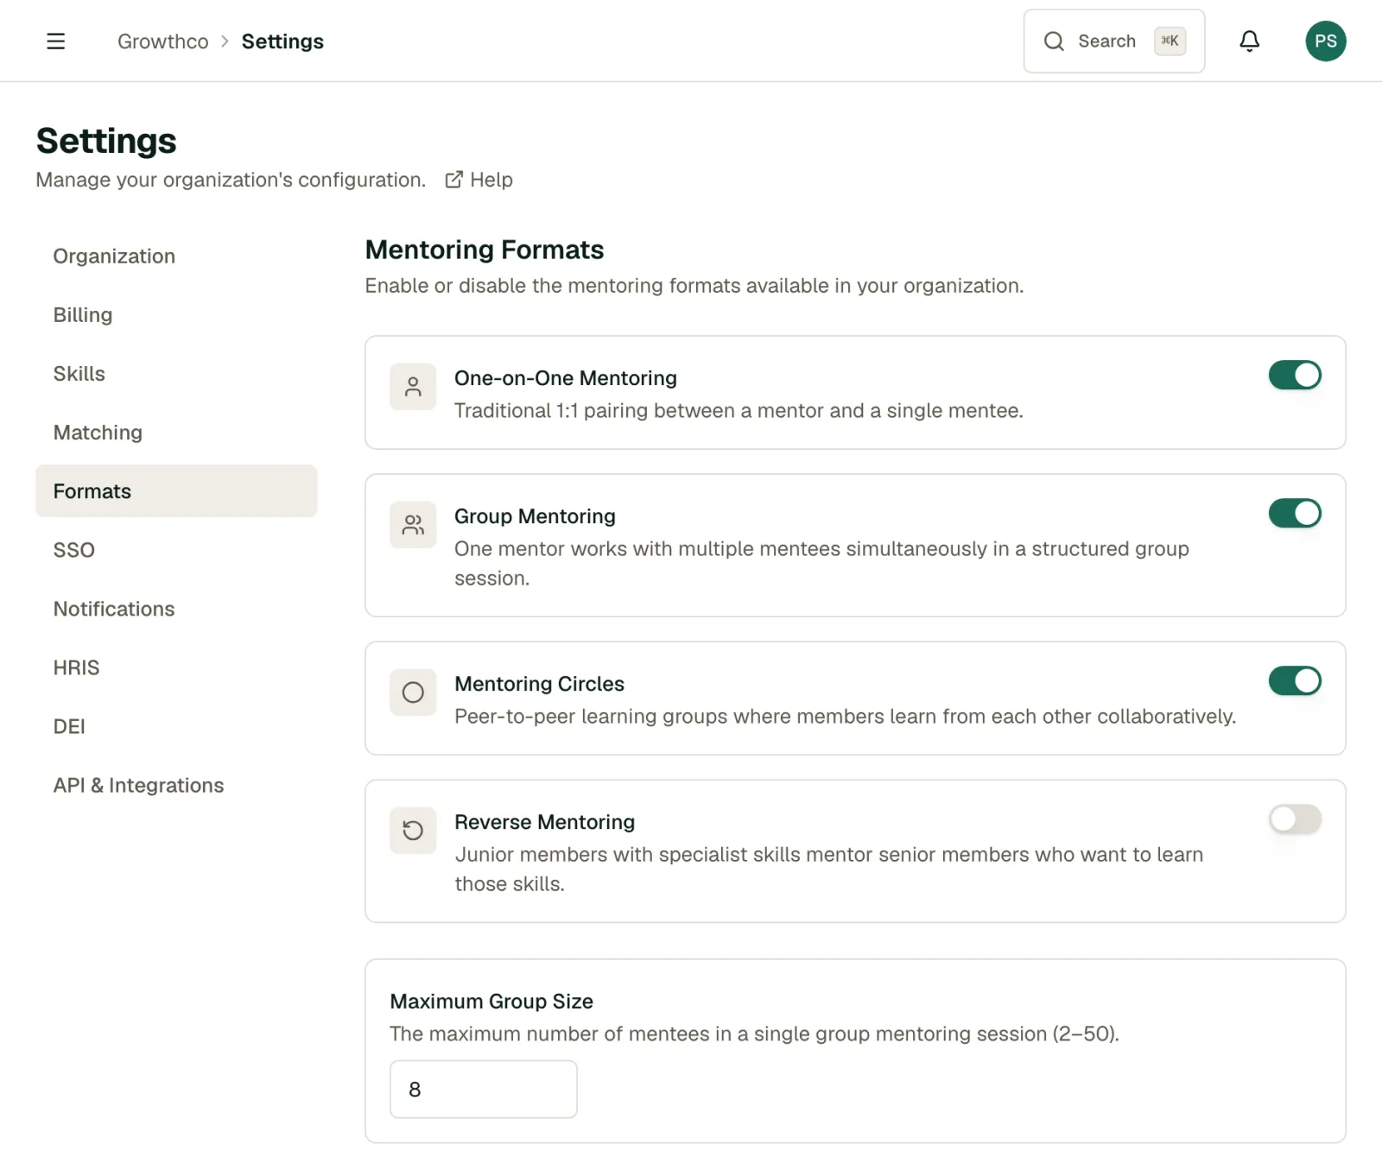Toggle off Mentoring Circles
Image resolution: width=1382 pixels, height=1176 pixels.
pyautogui.click(x=1294, y=681)
